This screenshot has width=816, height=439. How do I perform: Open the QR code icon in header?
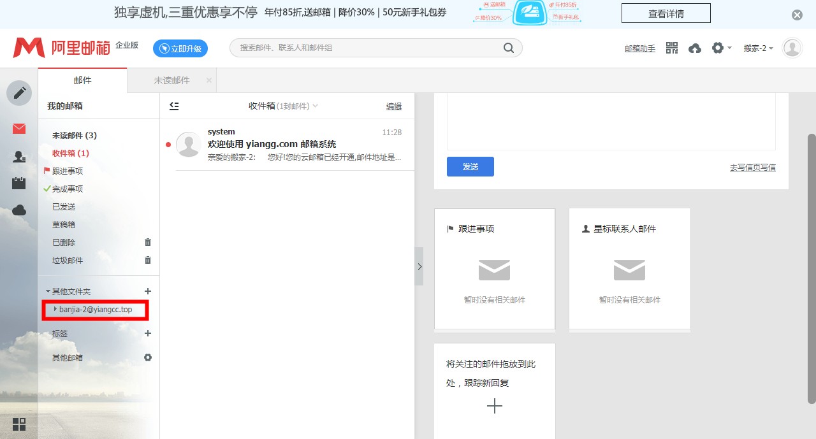[x=672, y=48]
